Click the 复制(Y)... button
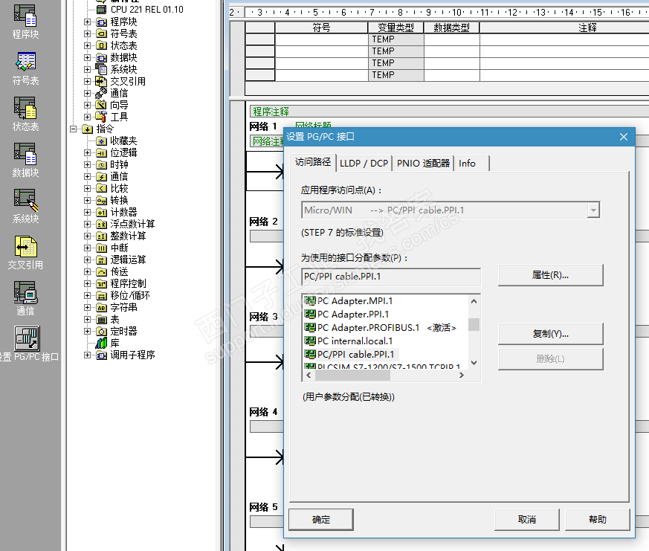The width and height of the screenshot is (649, 551). click(x=550, y=334)
